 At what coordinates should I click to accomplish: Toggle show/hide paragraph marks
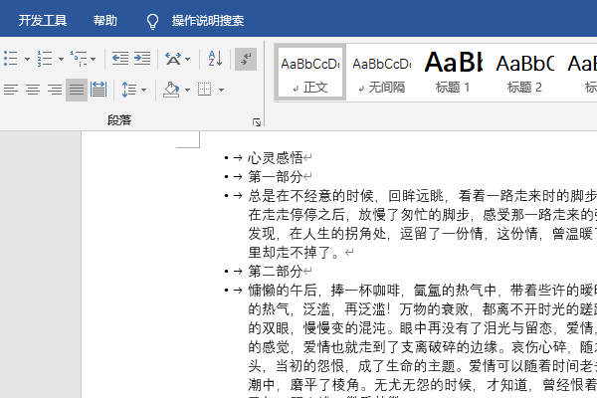246,59
